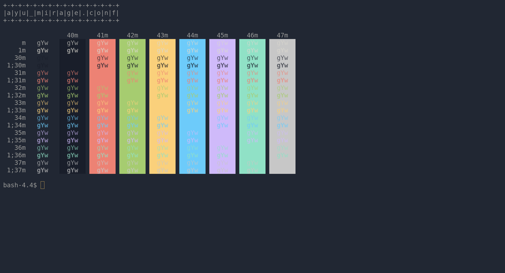The image size is (505, 273).
Task: Click the "1;37m" row label
Action: click(16, 171)
